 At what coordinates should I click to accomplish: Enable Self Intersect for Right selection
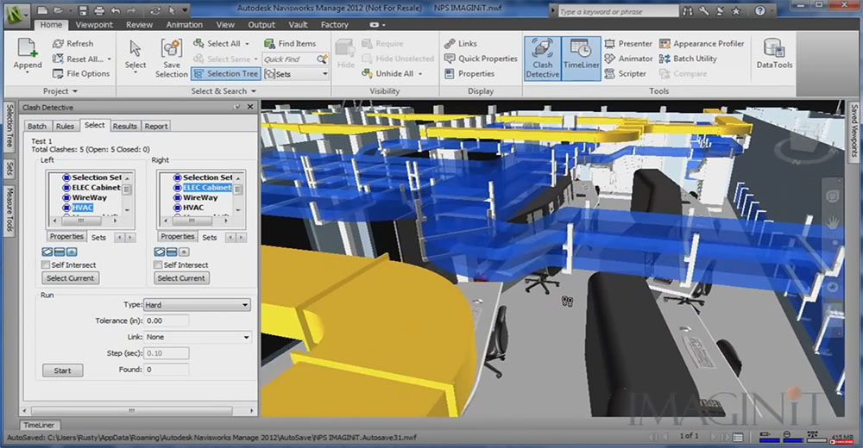tap(158, 265)
